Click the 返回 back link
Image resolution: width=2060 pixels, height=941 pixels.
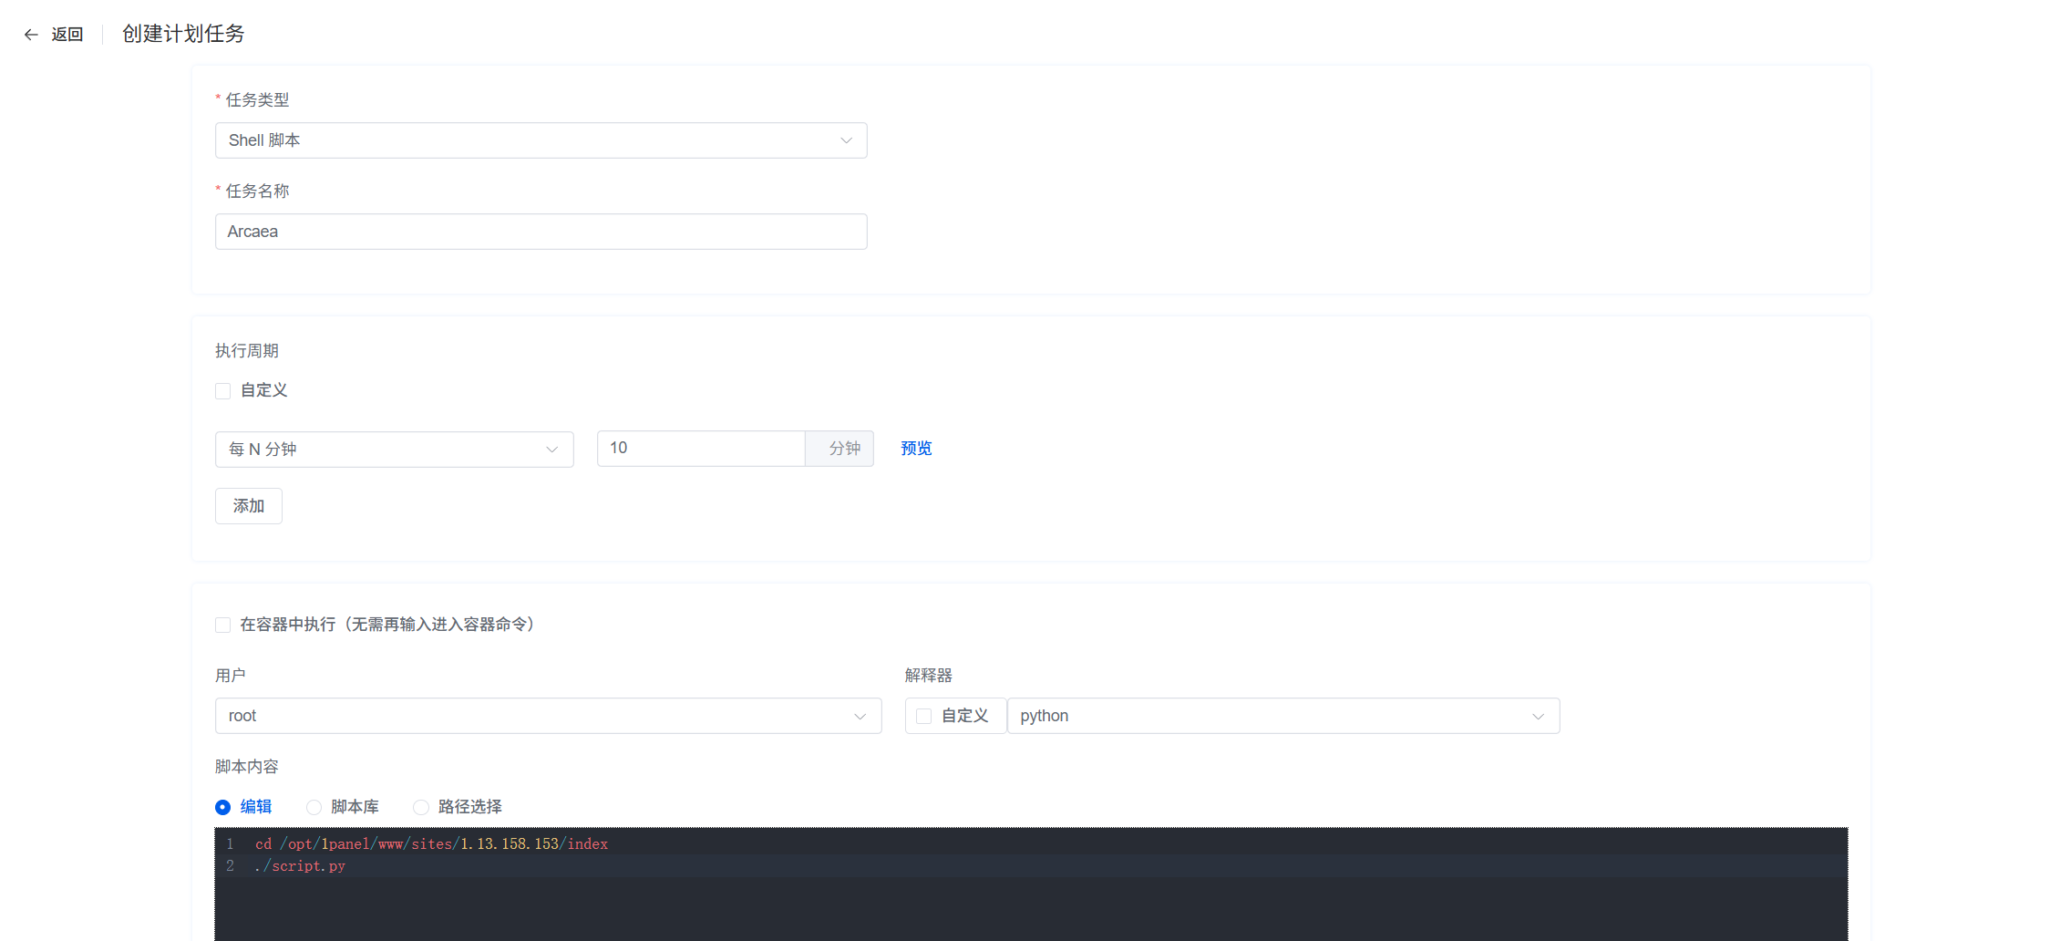pyautogui.click(x=67, y=35)
